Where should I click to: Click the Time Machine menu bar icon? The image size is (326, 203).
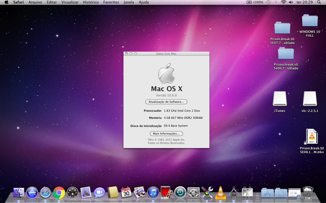click(x=268, y=2)
